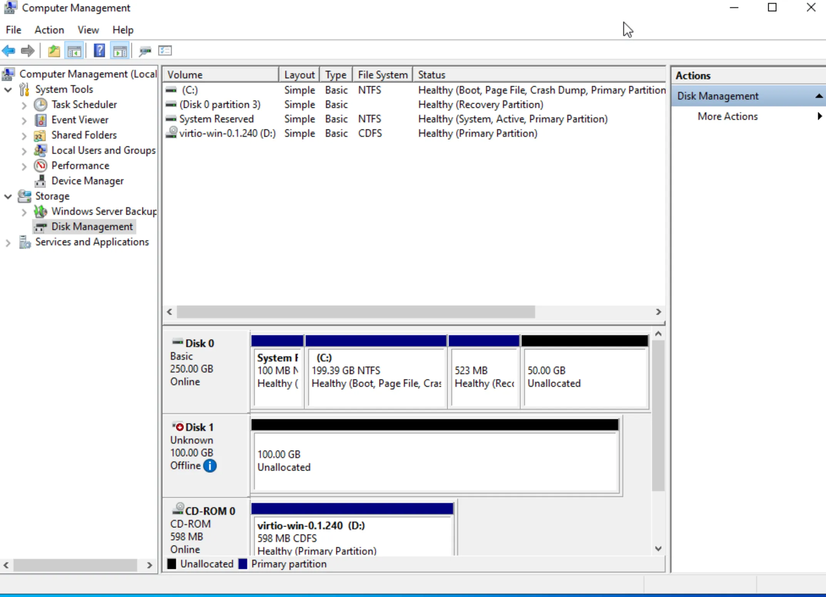Select the Device Manager icon

click(41, 181)
